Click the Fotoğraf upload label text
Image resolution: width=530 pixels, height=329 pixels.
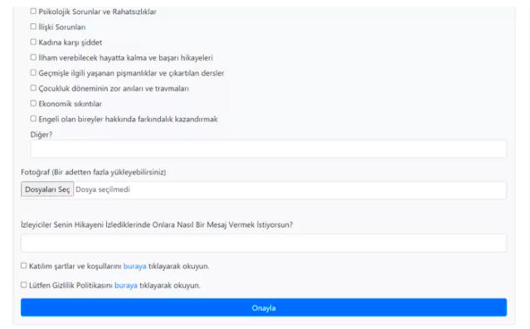click(93, 172)
